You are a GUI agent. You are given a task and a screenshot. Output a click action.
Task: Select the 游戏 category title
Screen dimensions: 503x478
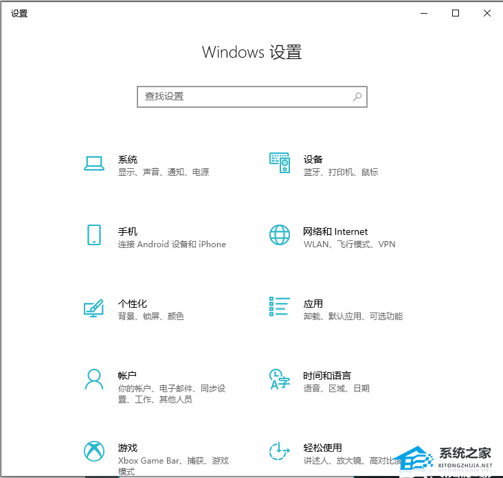pyautogui.click(x=128, y=448)
